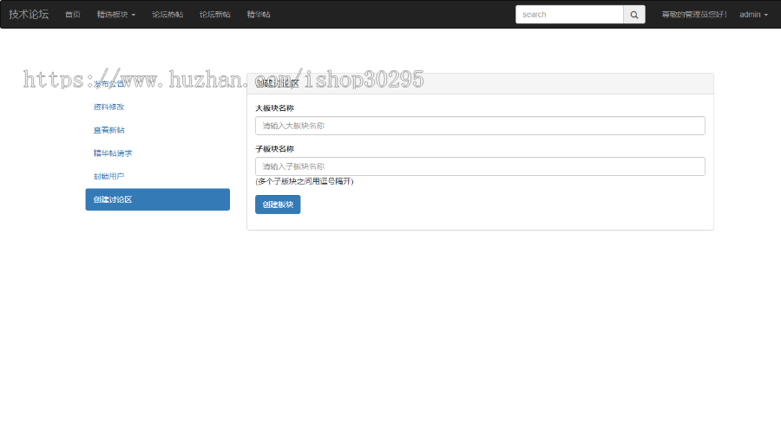Click the 多个子版块之间用逗号隔开 hint text
This screenshot has width=781, height=442.
[x=305, y=181]
